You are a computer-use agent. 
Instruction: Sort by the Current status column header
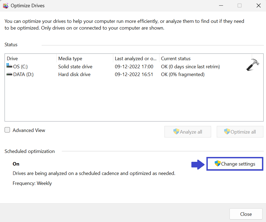point(176,59)
